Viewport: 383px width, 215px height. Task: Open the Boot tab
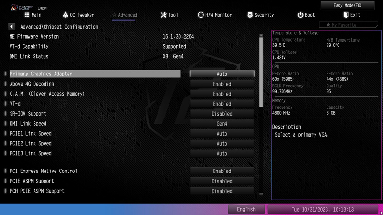306,15
